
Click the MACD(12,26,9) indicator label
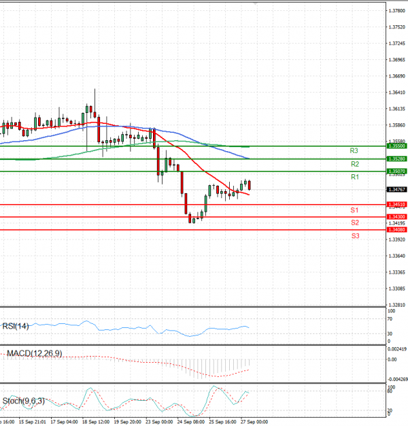pyautogui.click(x=35, y=353)
